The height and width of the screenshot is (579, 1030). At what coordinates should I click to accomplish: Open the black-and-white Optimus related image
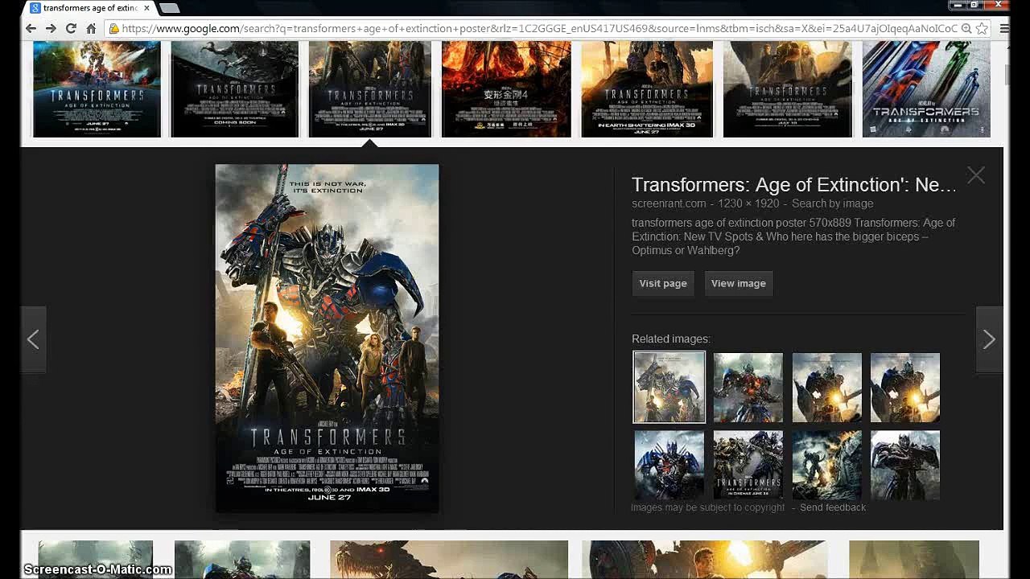905,465
